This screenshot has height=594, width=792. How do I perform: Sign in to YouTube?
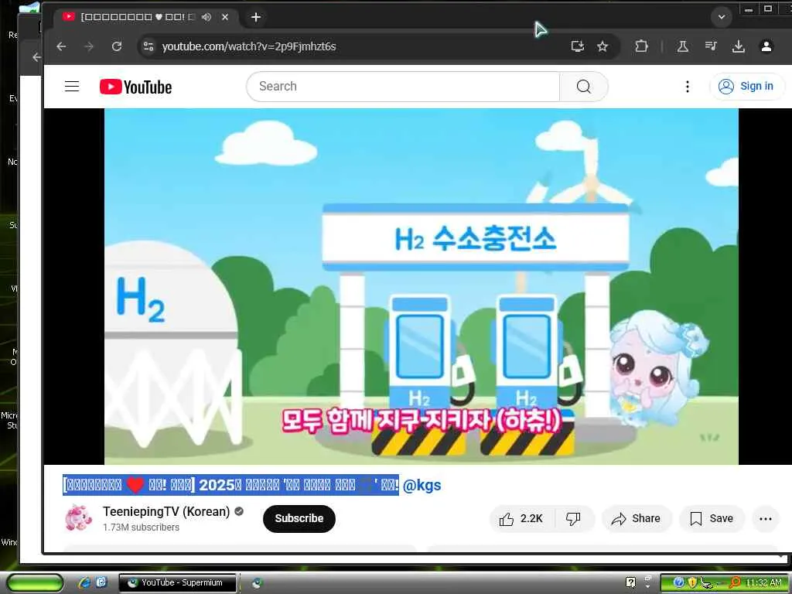pyautogui.click(x=746, y=87)
